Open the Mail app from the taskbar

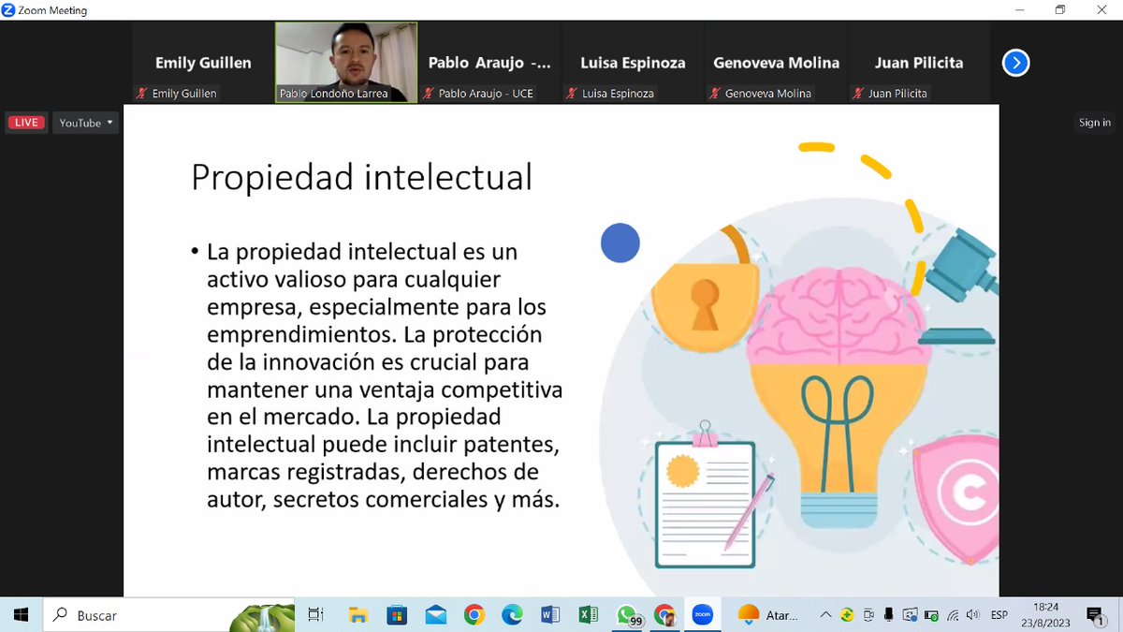click(434, 615)
